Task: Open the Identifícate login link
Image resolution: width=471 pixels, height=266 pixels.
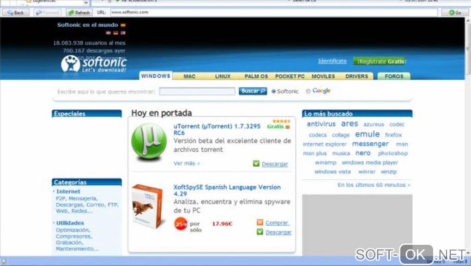Action: point(332,61)
